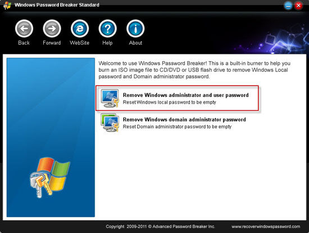Click the WebSite label text
Viewport: 309px width, 233px height.
pyautogui.click(x=80, y=43)
